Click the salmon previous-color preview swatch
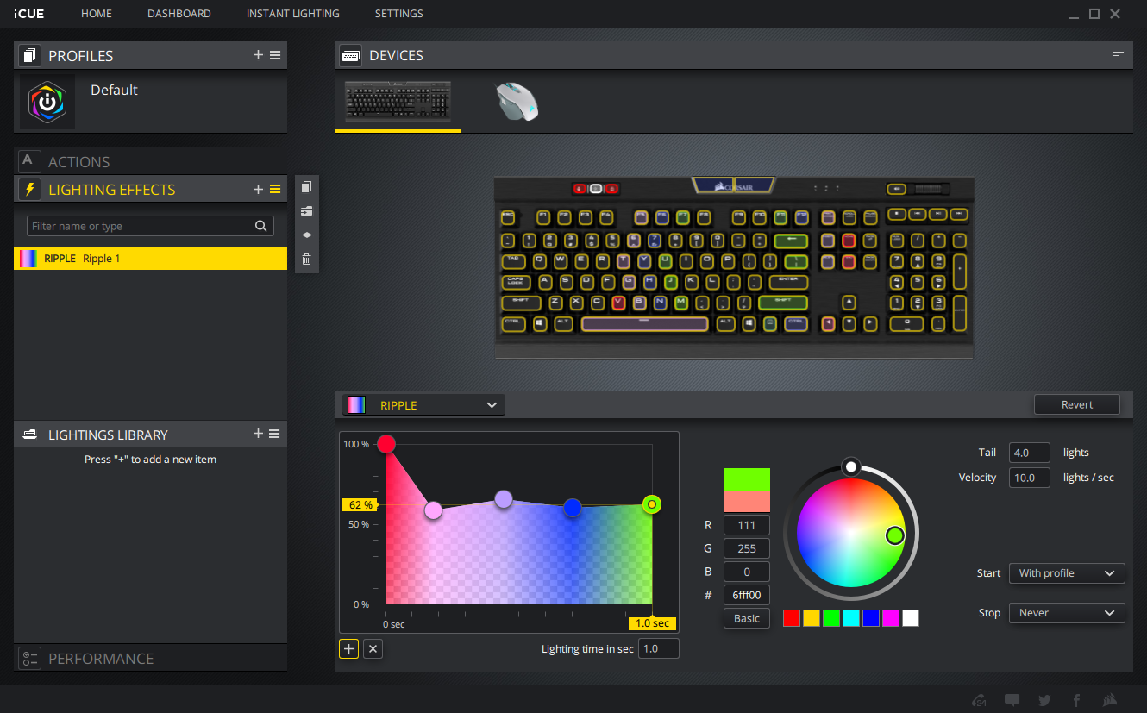 click(x=747, y=501)
